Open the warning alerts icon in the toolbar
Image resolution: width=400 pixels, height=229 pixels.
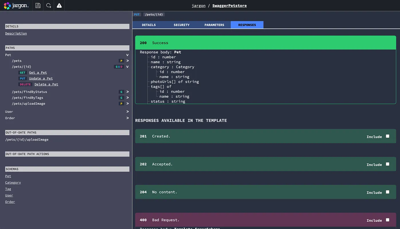pos(59,5)
